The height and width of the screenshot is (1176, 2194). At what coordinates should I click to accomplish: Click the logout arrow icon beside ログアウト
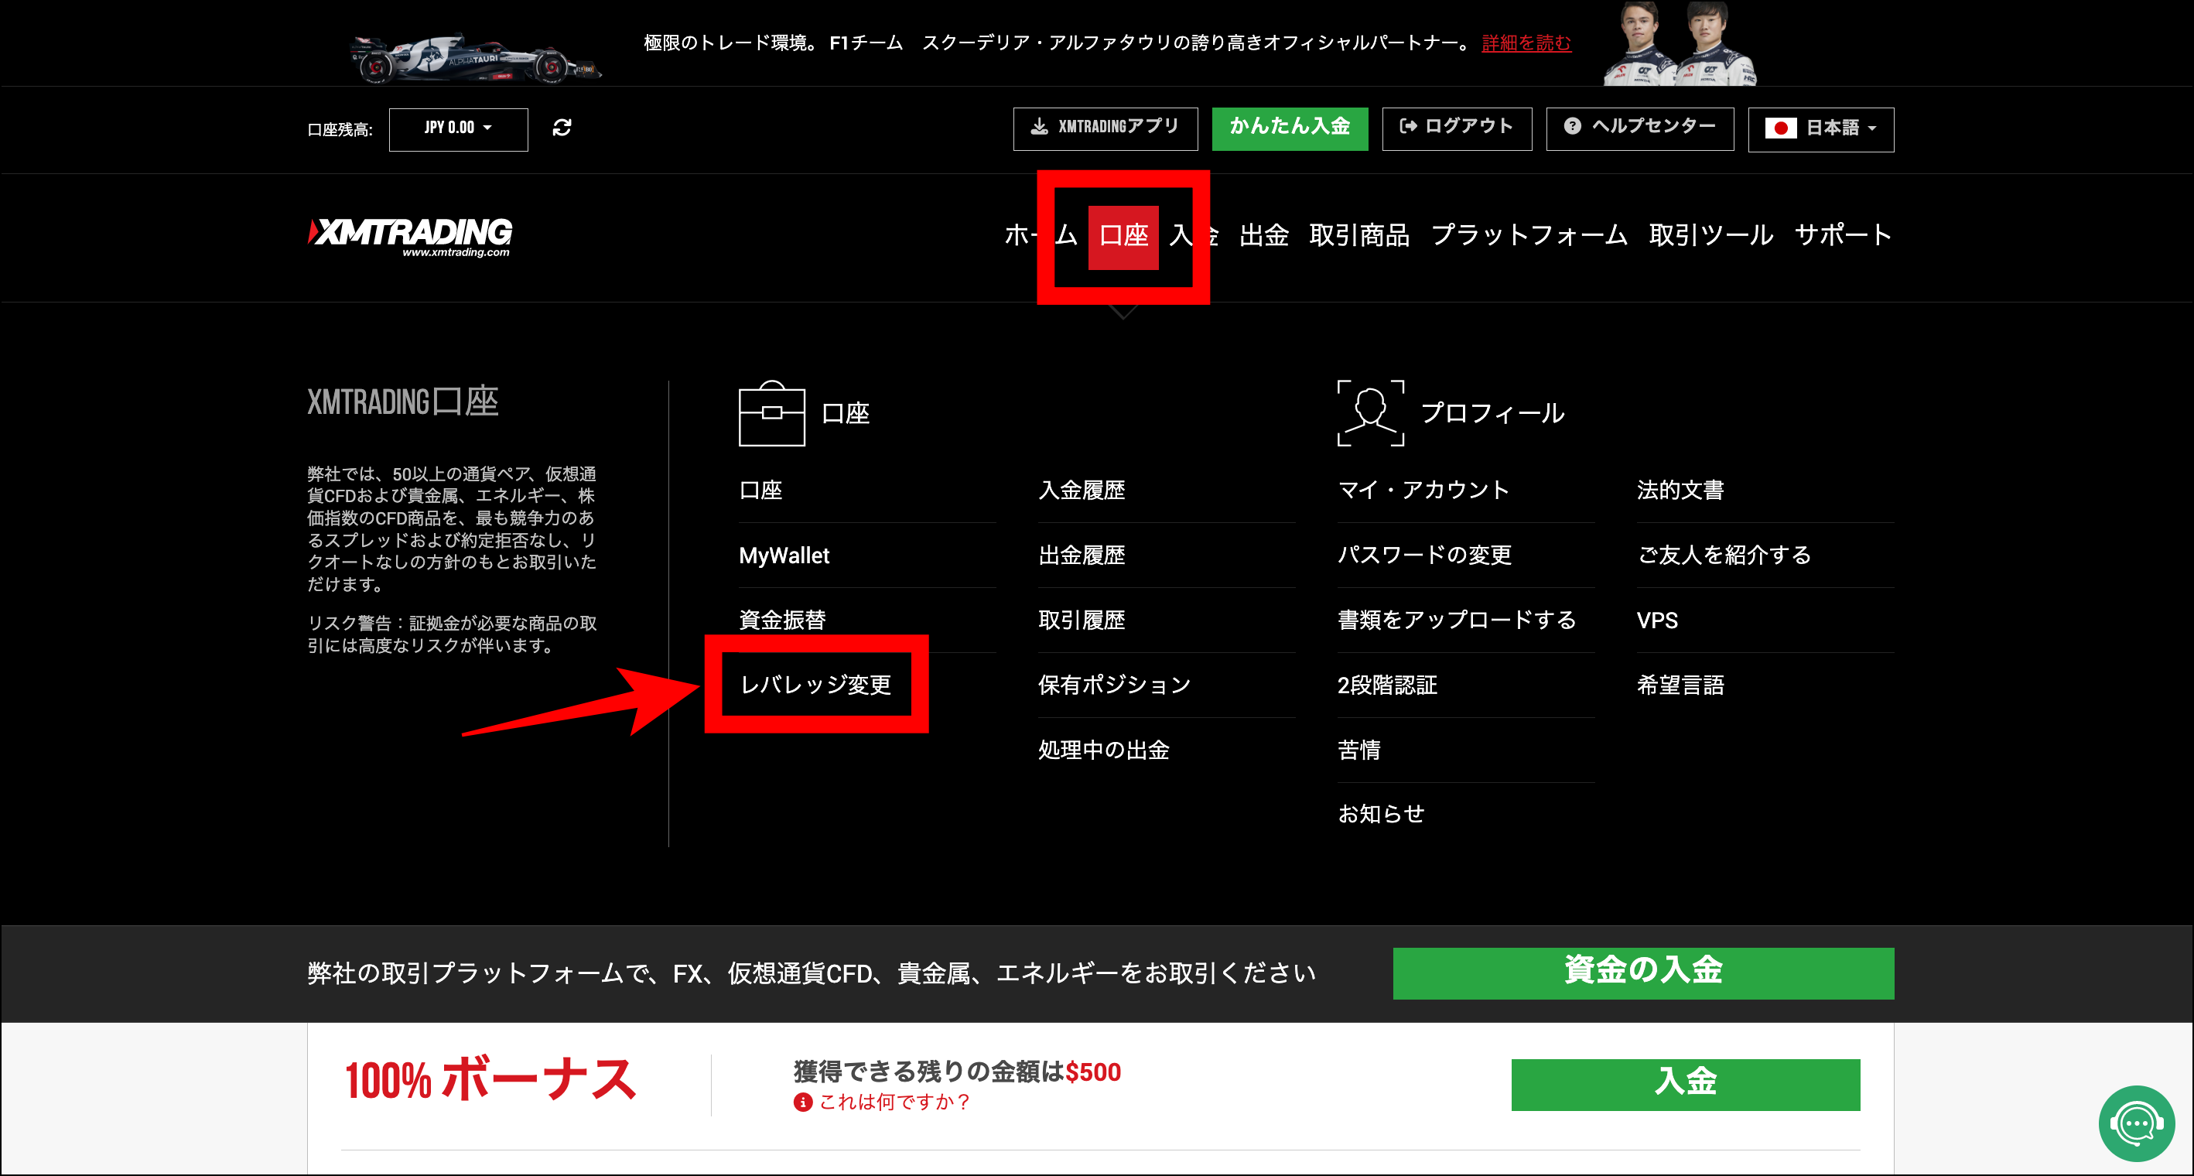point(1407,128)
